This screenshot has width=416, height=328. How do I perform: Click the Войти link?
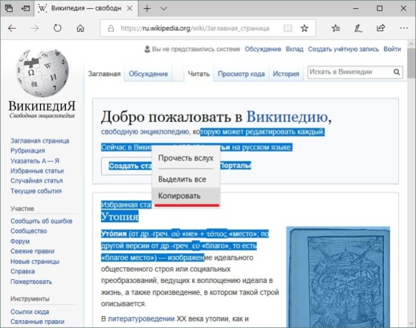pos(392,49)
